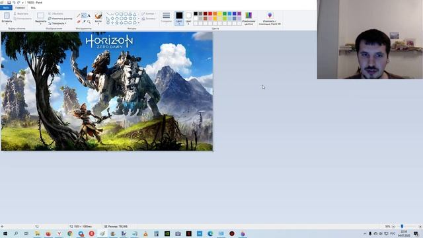Click Copy (Копировать) button
423x238 pixels.
point(22,19)
